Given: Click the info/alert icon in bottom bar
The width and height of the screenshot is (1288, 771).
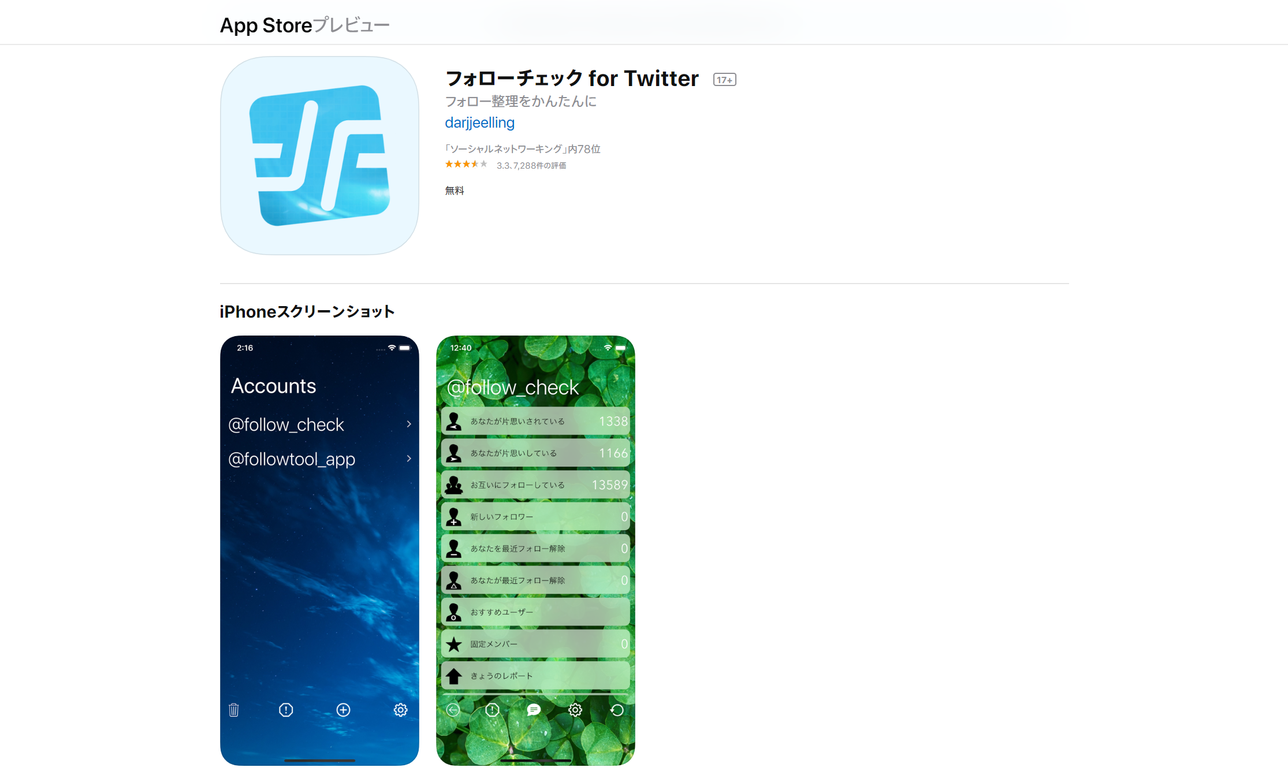Looking at the screenshot, I should click(x=285, y=710).
